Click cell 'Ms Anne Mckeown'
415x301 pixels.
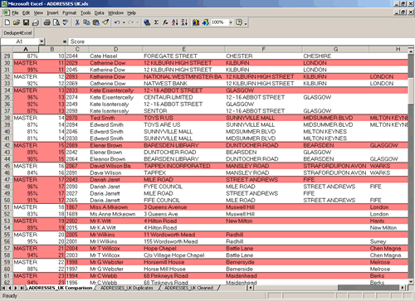[x=115, y=214]
